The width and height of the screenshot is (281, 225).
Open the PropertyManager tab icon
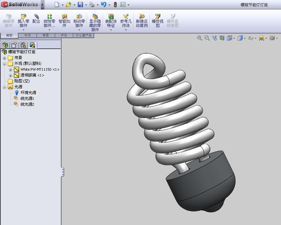[14, 45]
